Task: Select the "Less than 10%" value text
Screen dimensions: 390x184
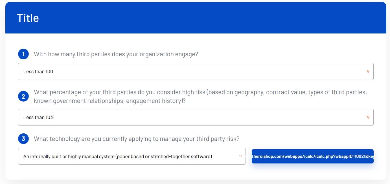Action: click(x=39, y=117)
